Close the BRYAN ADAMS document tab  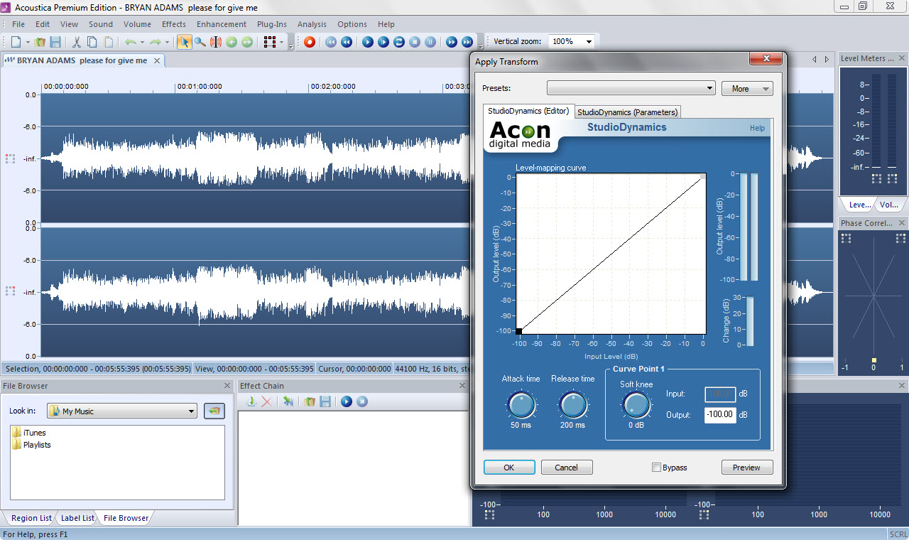click(x=157, y=60)
